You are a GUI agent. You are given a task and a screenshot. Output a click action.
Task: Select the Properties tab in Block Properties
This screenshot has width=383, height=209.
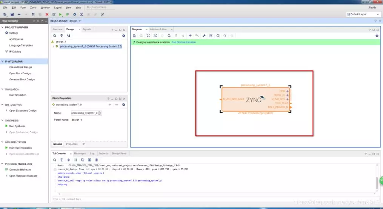[72, 144]
